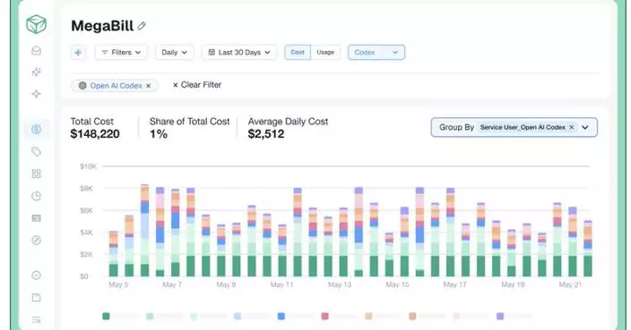
Task: Open the inbox icon in sidebar
Action: tap(36, 50)
